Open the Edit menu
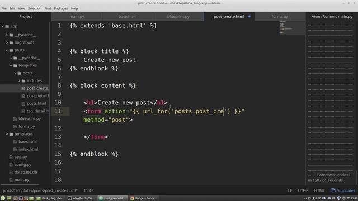The height and width of the screenshot is (201, 358). click(x=12, y=8)
